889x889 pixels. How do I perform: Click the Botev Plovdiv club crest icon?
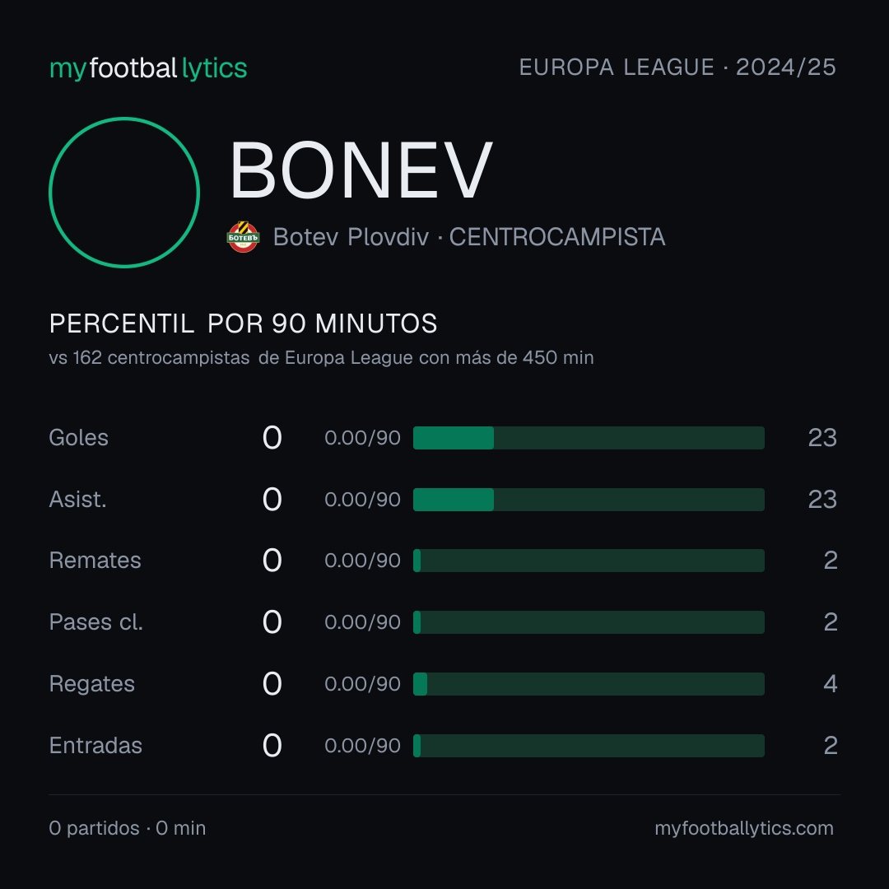pyautogui.click(x=243, y=236)
